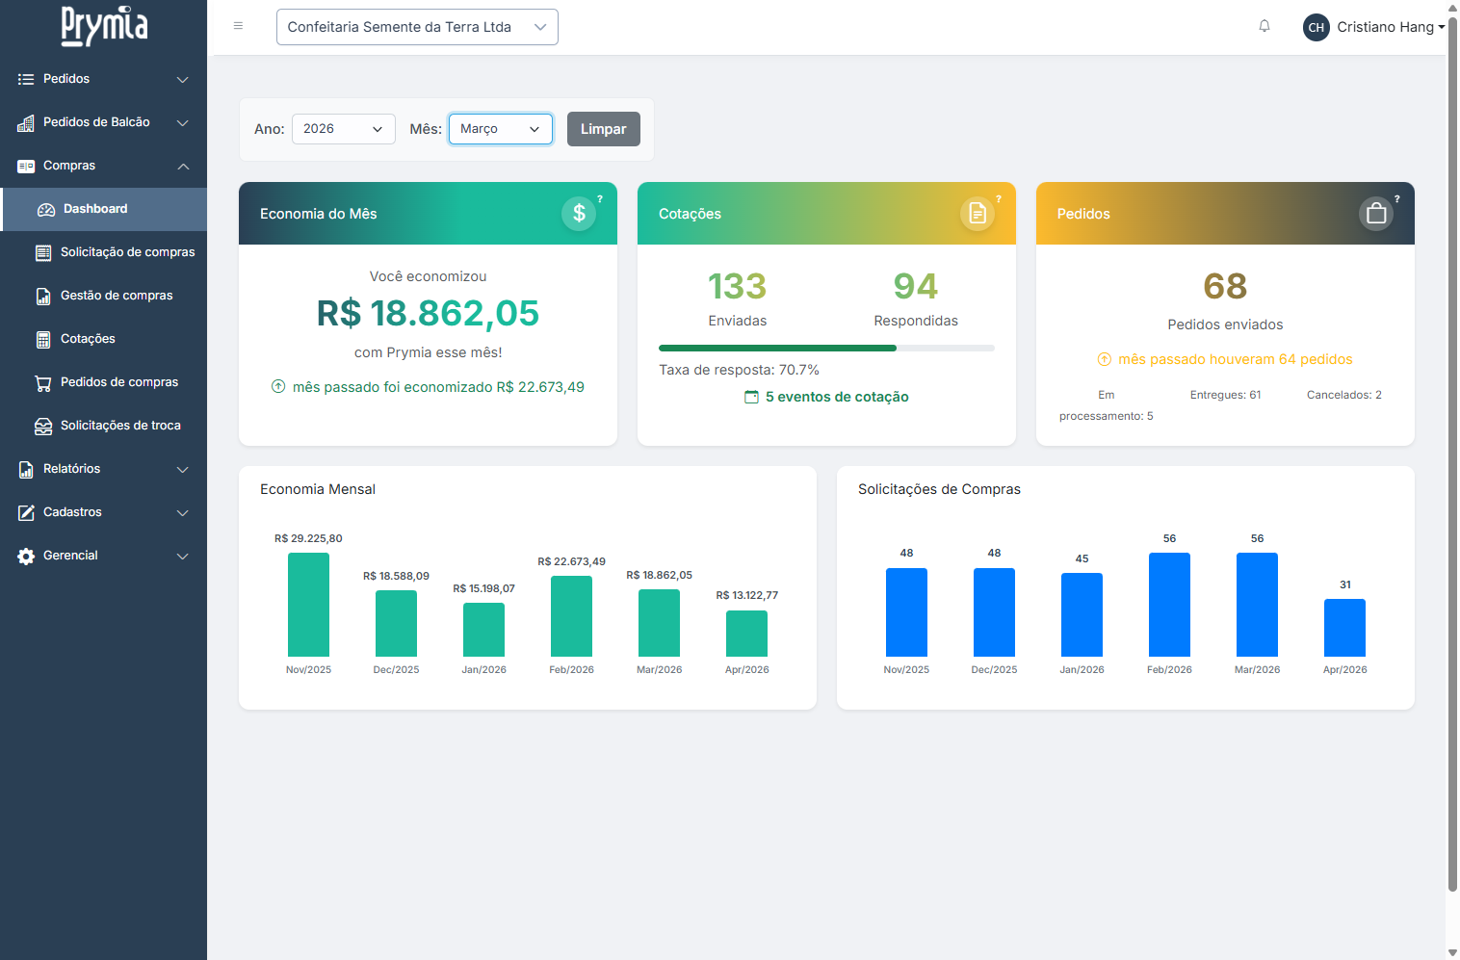
Task: Click the help question mark on Cotações card
Action: pos(999,199)
